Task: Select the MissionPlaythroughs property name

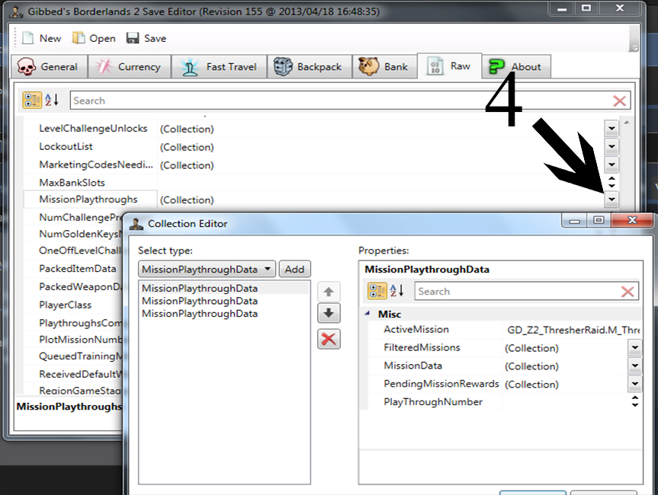Action: click(x=88, y=200)
